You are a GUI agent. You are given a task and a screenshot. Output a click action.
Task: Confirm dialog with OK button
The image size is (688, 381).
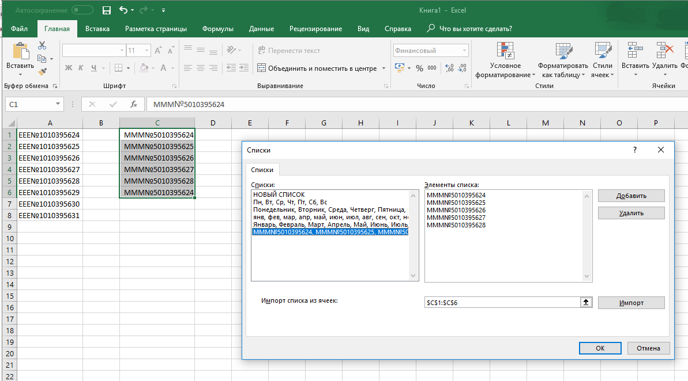click(x=600, y=348)
